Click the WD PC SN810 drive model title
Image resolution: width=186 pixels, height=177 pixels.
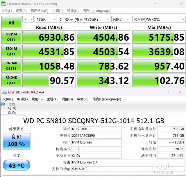[94, 121]
